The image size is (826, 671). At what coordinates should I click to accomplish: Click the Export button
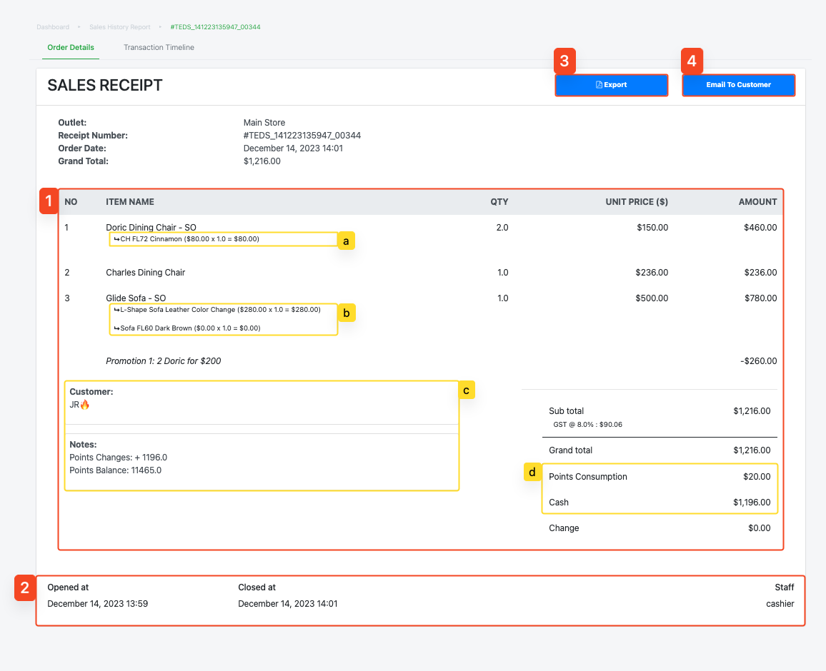coord(611,85)
